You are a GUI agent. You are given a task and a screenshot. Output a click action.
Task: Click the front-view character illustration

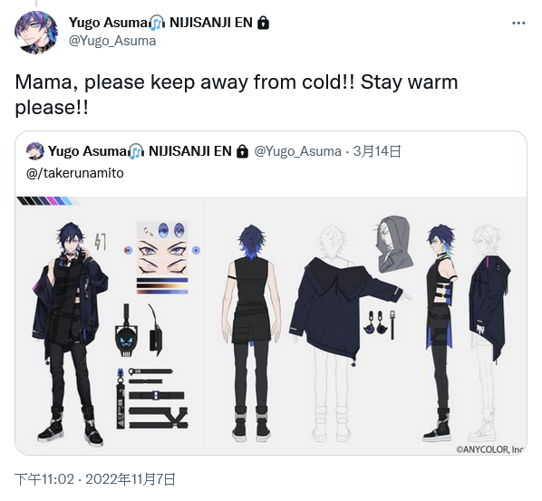[x=71, y=334]
